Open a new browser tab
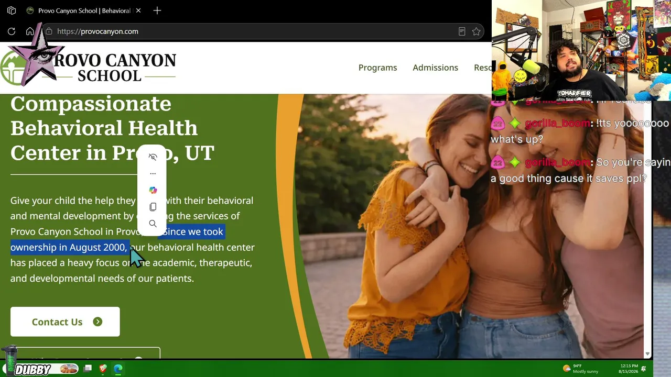 pos(157,10)
